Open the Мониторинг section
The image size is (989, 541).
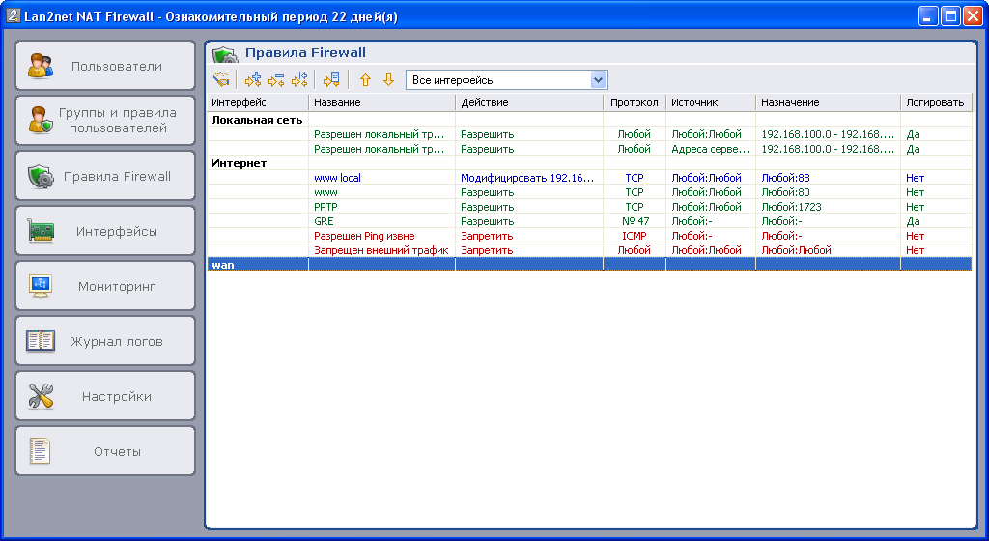tap(105, 287)
